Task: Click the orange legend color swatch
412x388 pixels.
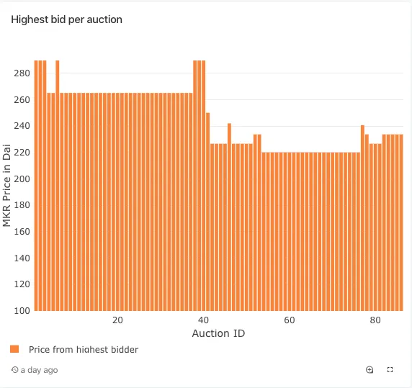Action: (x=14, y=349)
